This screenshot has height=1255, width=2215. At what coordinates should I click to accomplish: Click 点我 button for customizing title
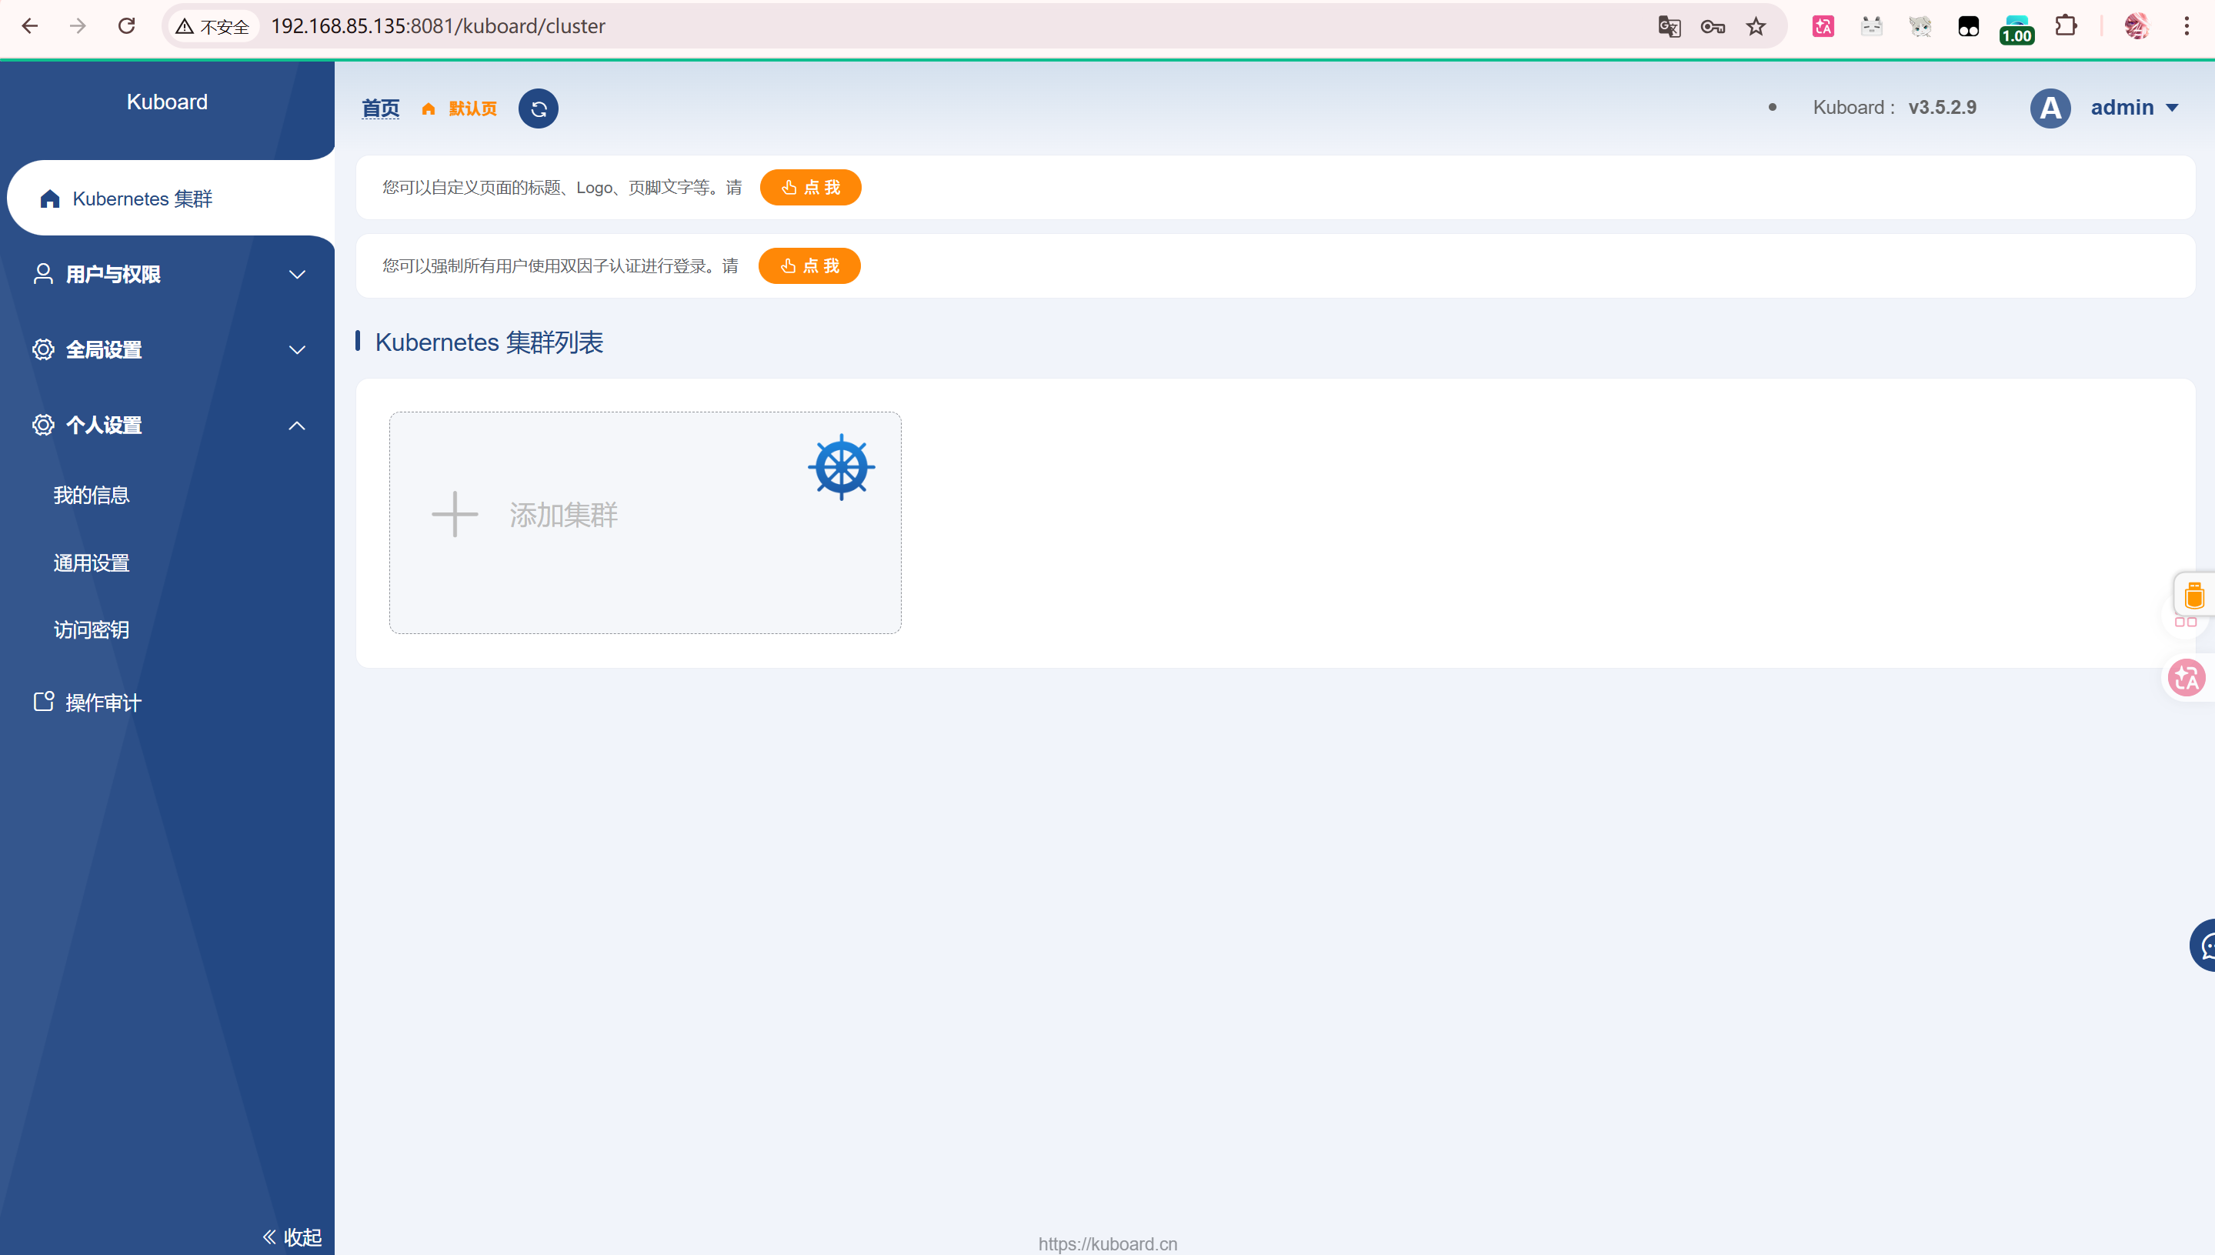point(809,188)
